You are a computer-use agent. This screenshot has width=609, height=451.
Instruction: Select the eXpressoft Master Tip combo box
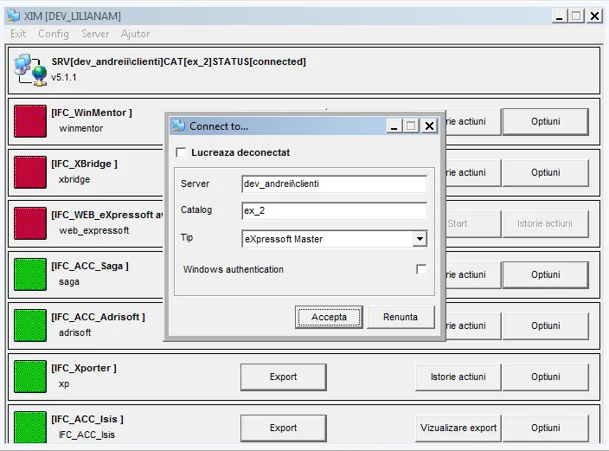click(334, 239)
